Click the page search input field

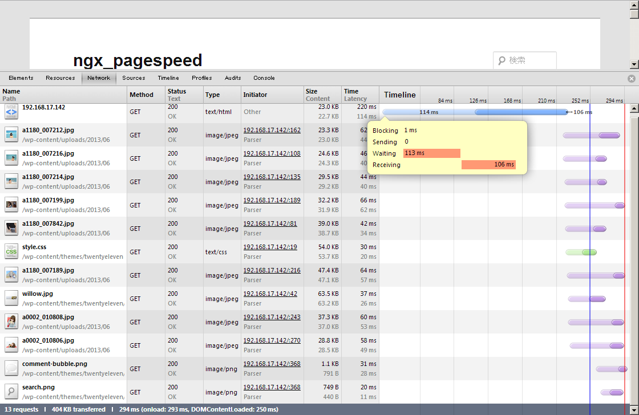tap(525, 60)
